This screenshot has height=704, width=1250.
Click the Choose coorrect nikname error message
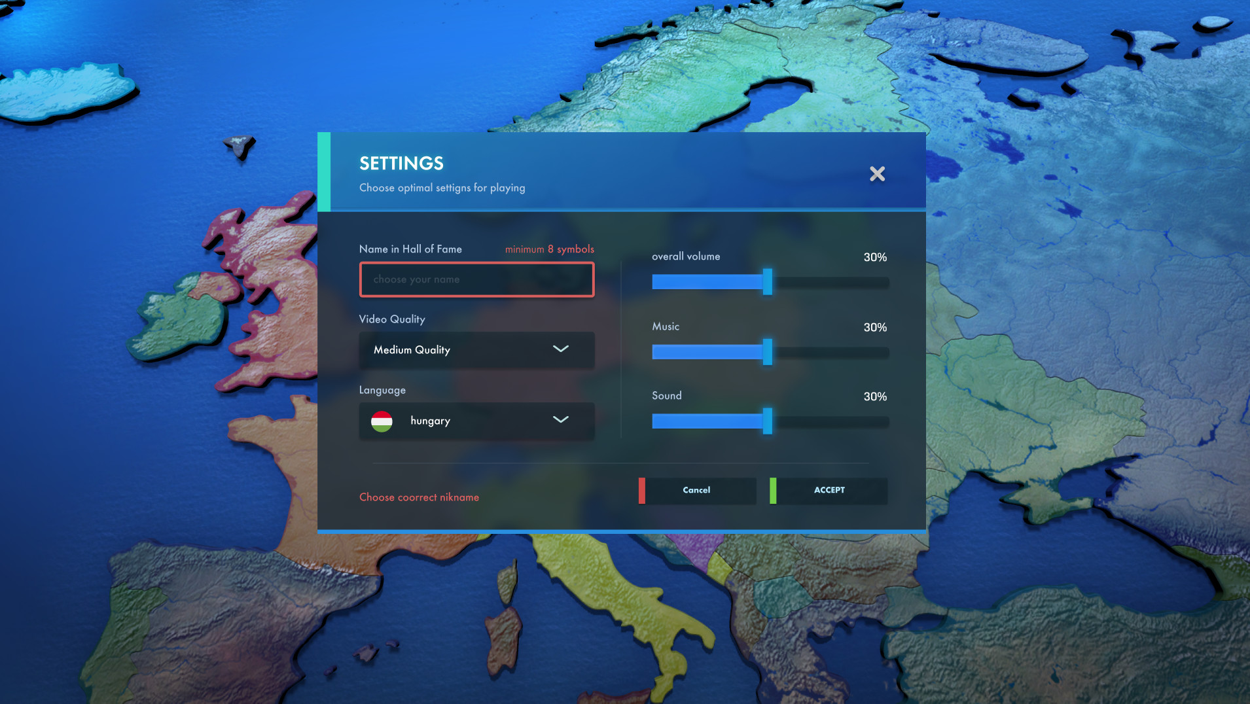point(418,497)
